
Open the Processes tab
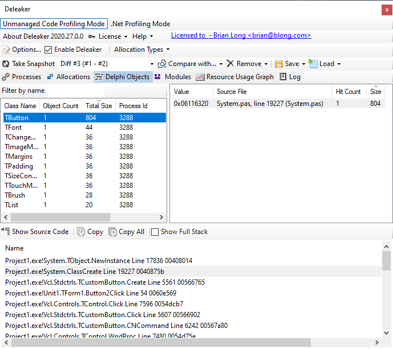click(22, 77)
